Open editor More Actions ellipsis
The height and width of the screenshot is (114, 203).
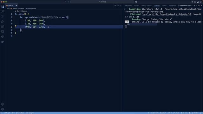tap(121, 6)
